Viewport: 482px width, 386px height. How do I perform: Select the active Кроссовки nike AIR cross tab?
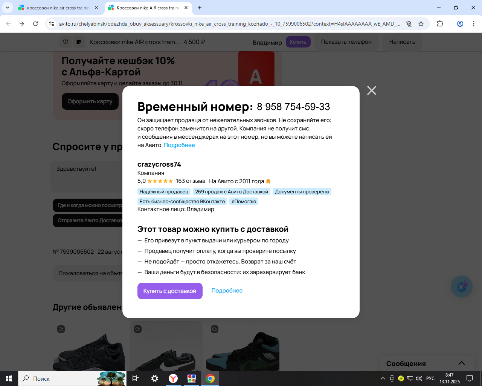pyautogui.click(x=148, y=8)
